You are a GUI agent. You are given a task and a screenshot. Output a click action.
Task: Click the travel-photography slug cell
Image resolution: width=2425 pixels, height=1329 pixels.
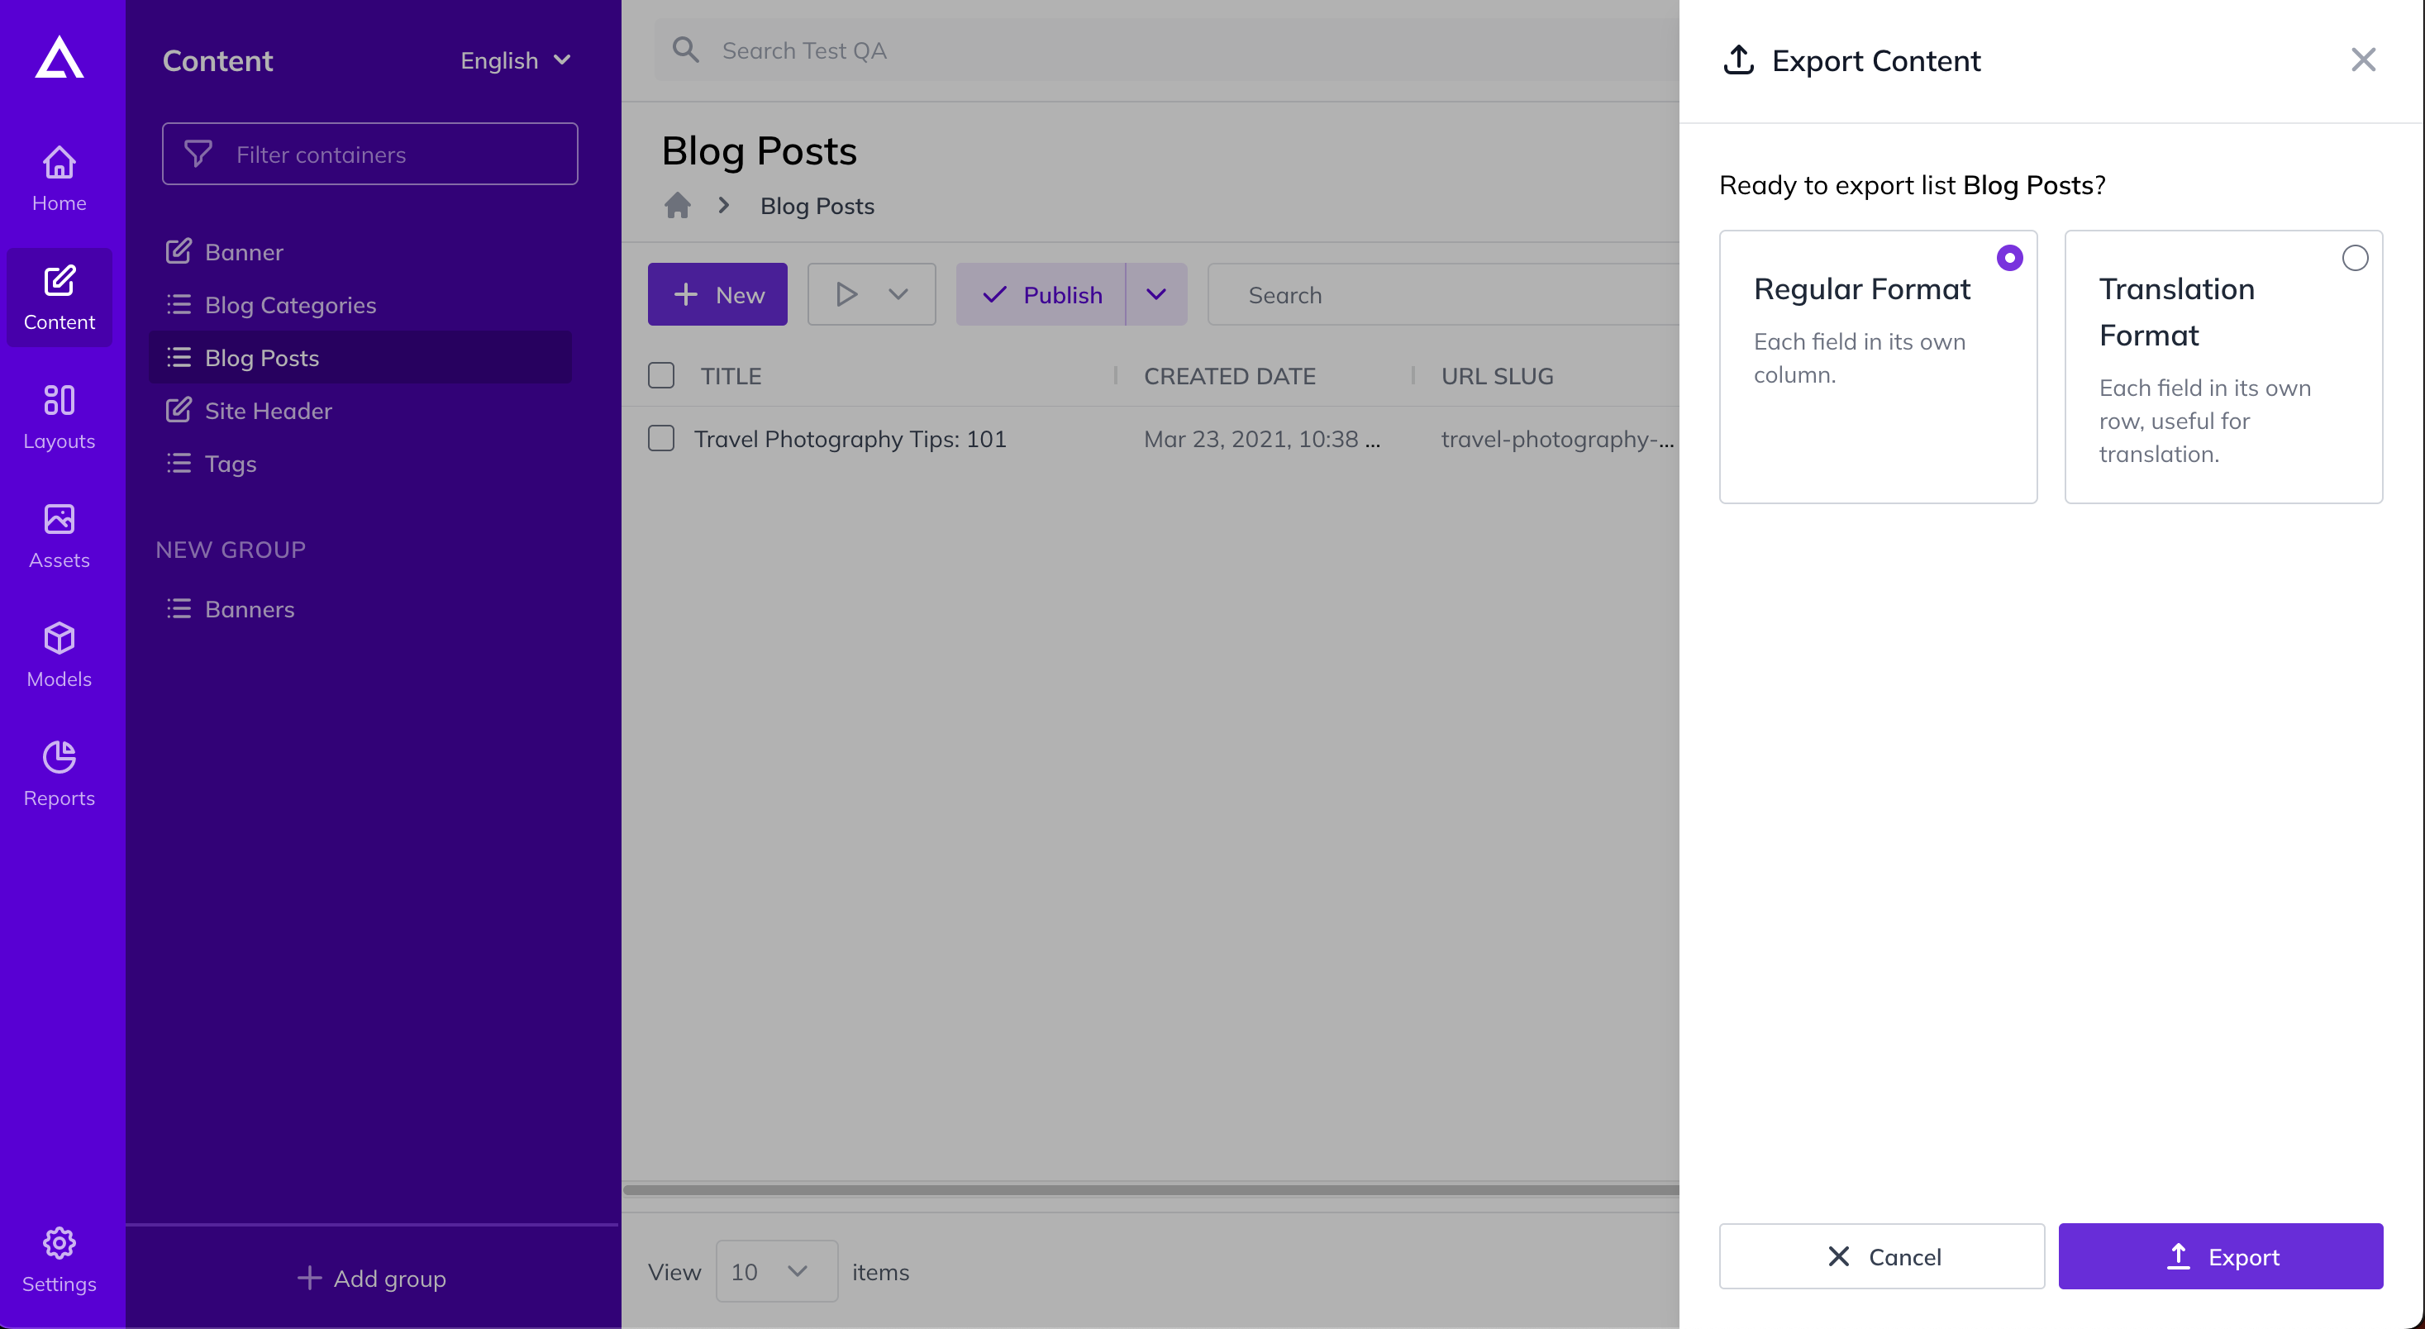click(x=1557, y=439)
